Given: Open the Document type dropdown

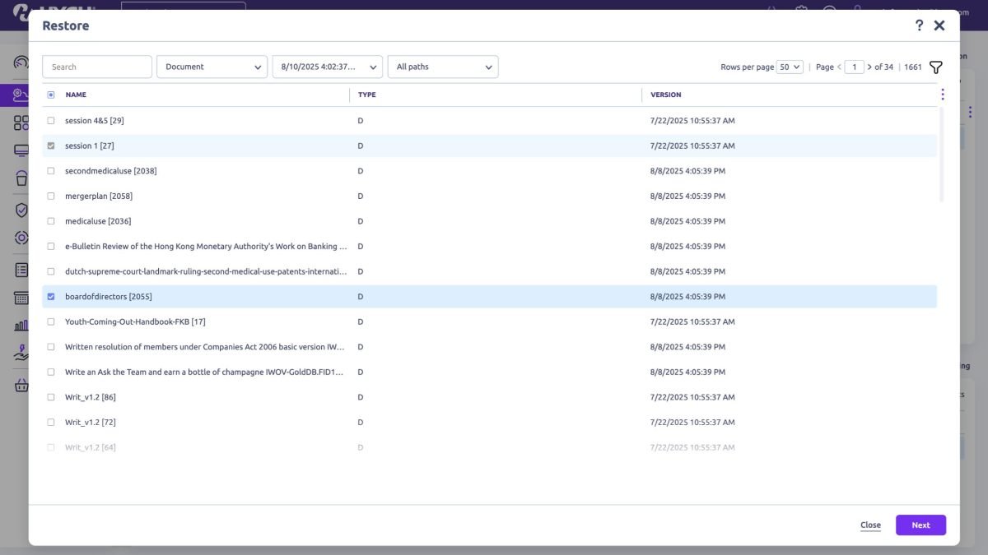Looking at the screenshot, I should (x=212, y=67).
